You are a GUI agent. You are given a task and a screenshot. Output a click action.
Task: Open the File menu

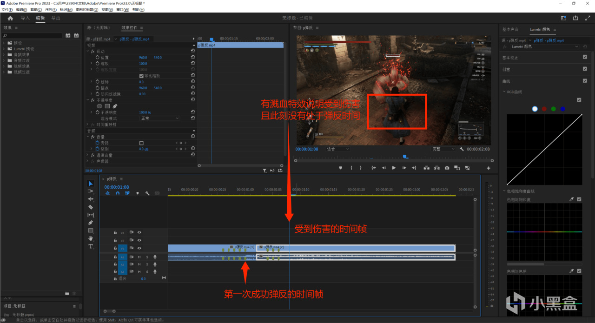coord(7,9)
